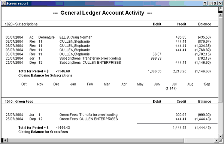Click the window resize grip corner

click(220, 140)
